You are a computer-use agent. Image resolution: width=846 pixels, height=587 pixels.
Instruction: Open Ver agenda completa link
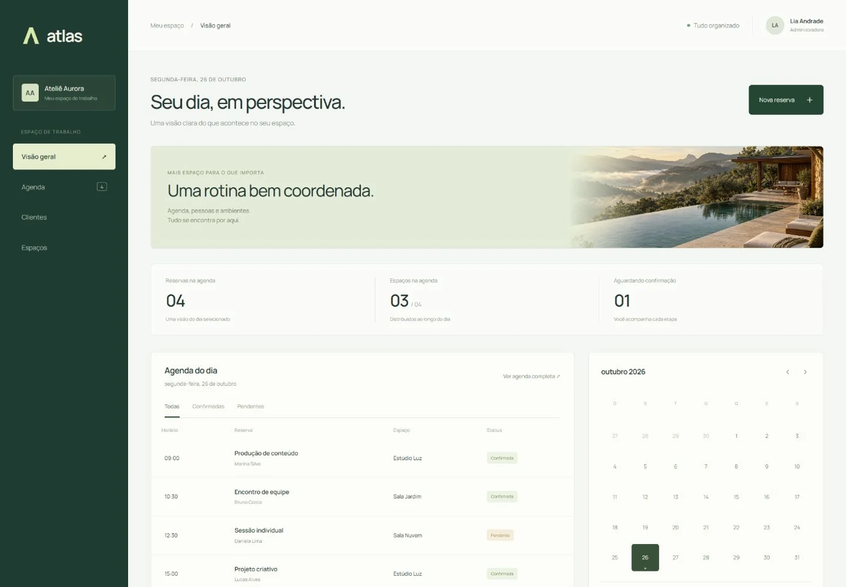[x=532, y=376]
